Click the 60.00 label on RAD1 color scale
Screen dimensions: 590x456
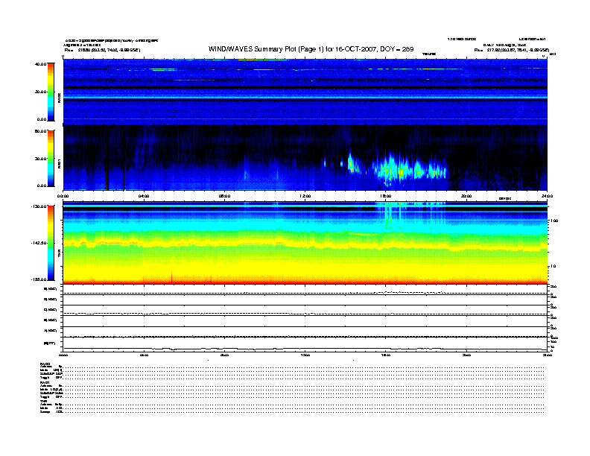[41, 131]
